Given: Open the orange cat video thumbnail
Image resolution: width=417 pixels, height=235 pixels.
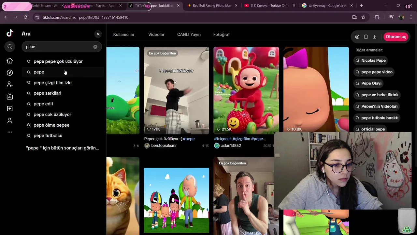Looking at the screenshot, I should [x=123, y=196].
